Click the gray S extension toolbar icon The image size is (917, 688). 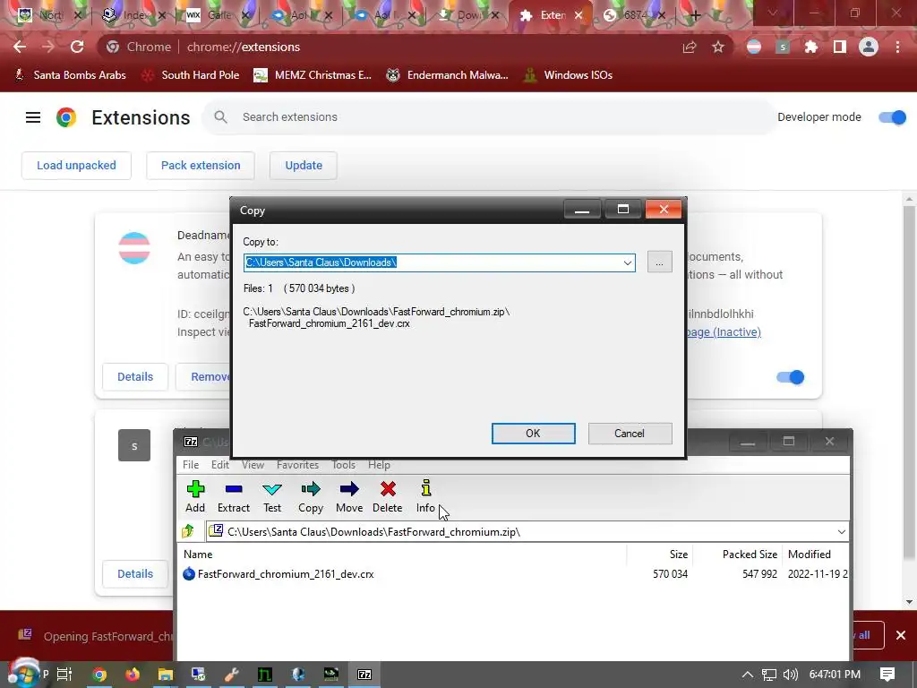click(x=783, y=47)
